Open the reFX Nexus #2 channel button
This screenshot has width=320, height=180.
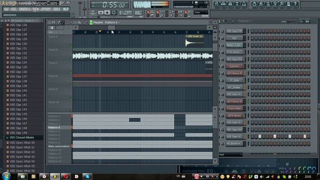pyautogui.click(x=234, y=73)
